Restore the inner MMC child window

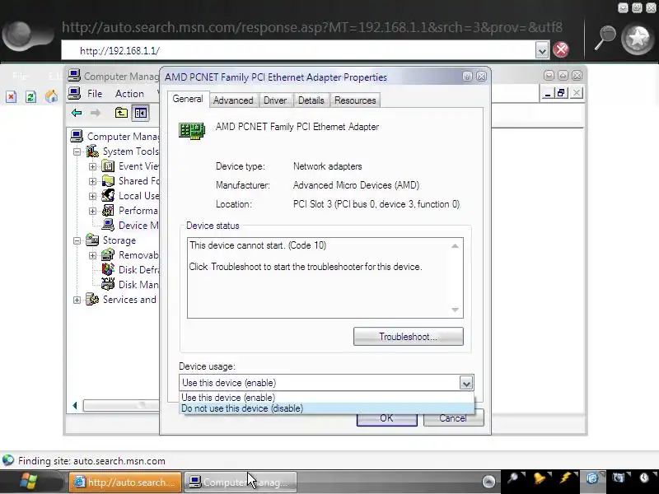(x=562, y=93)
